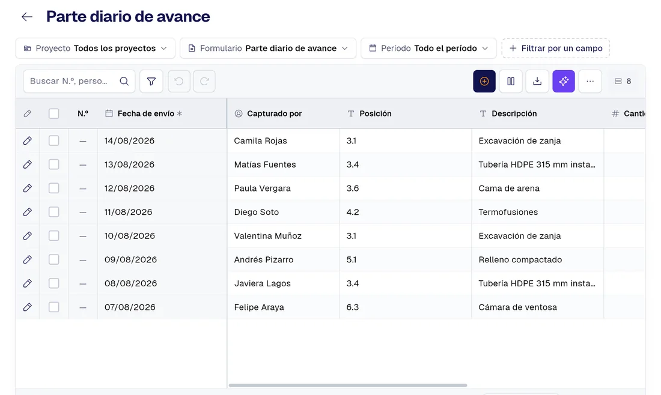
Task: Click the N.º column header
Action: (83, 113)
